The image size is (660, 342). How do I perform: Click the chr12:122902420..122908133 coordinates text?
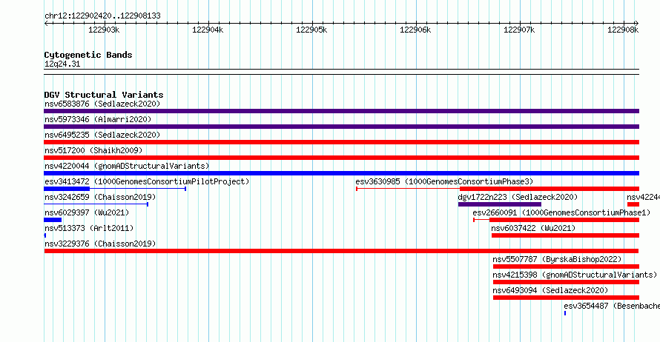102,16
